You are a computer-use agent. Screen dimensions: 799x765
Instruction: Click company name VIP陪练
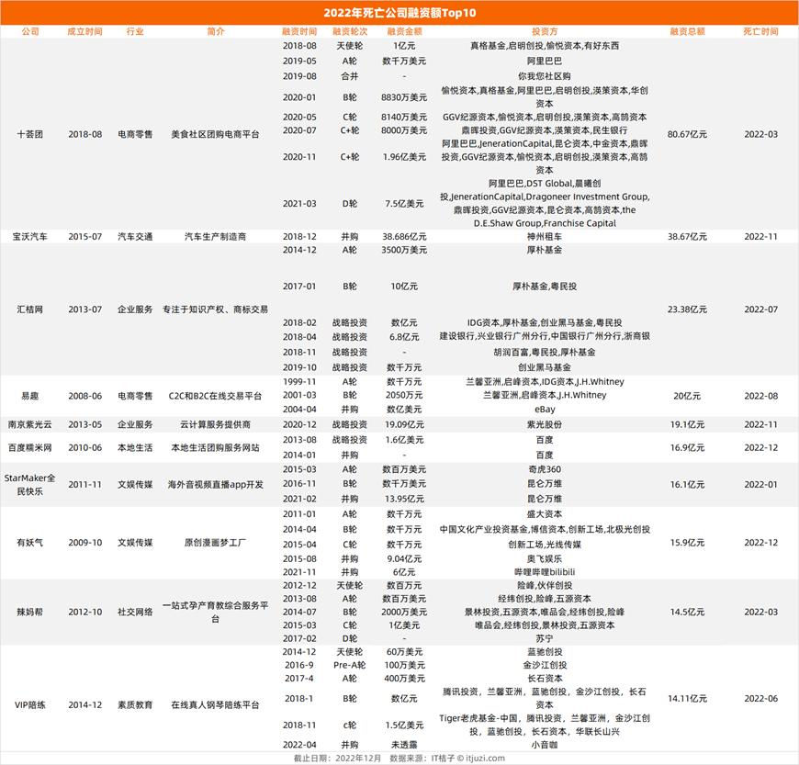(30, 705)
